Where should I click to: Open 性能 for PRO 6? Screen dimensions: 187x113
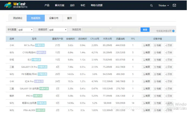click(x=158, y=96)
